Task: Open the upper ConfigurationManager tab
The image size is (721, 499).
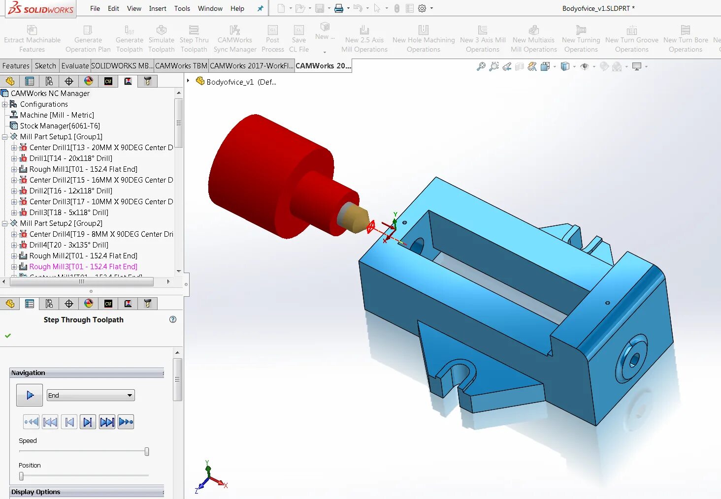Action: click(x=49, y=81)
